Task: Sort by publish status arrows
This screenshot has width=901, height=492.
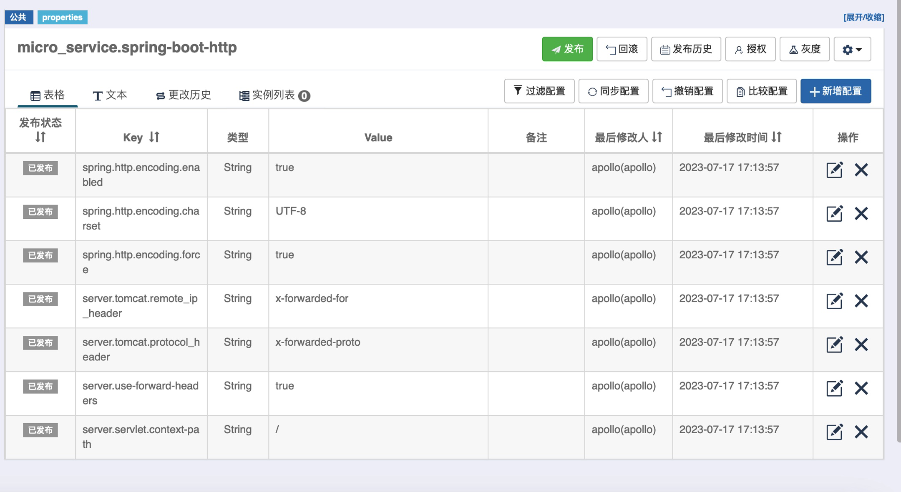Action: click(40, 137)
